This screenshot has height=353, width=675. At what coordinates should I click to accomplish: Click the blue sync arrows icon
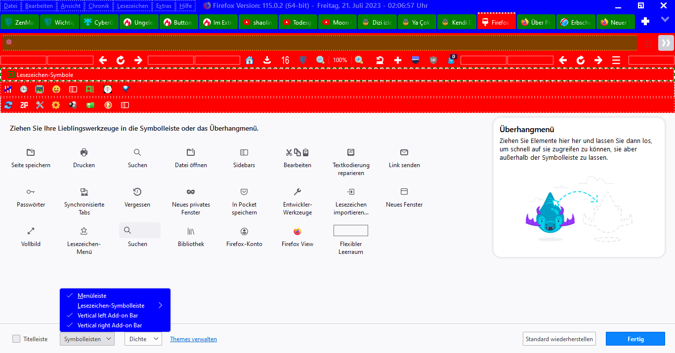coord(8,105)
